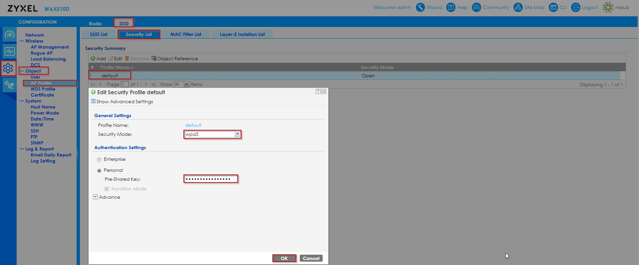Expand the Advance section
Image resolution: width=639 pixels, height=265 pixels.
(96, 197)
